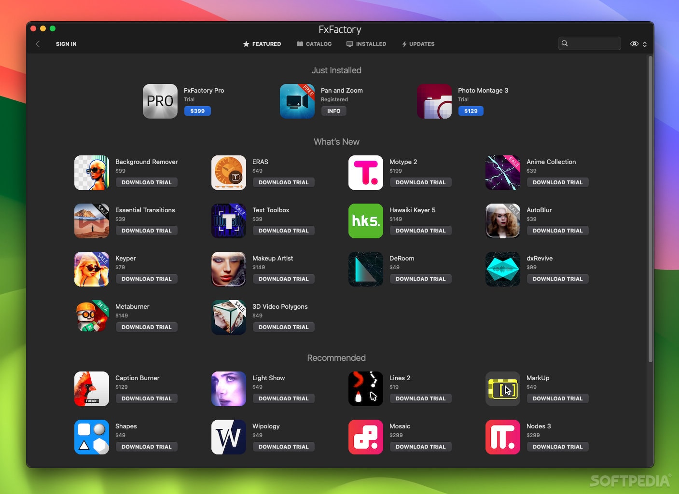Select the 3D Video Polygons icon
The width and height of the screenshot is (679, 494).
(x=229, y=317)
